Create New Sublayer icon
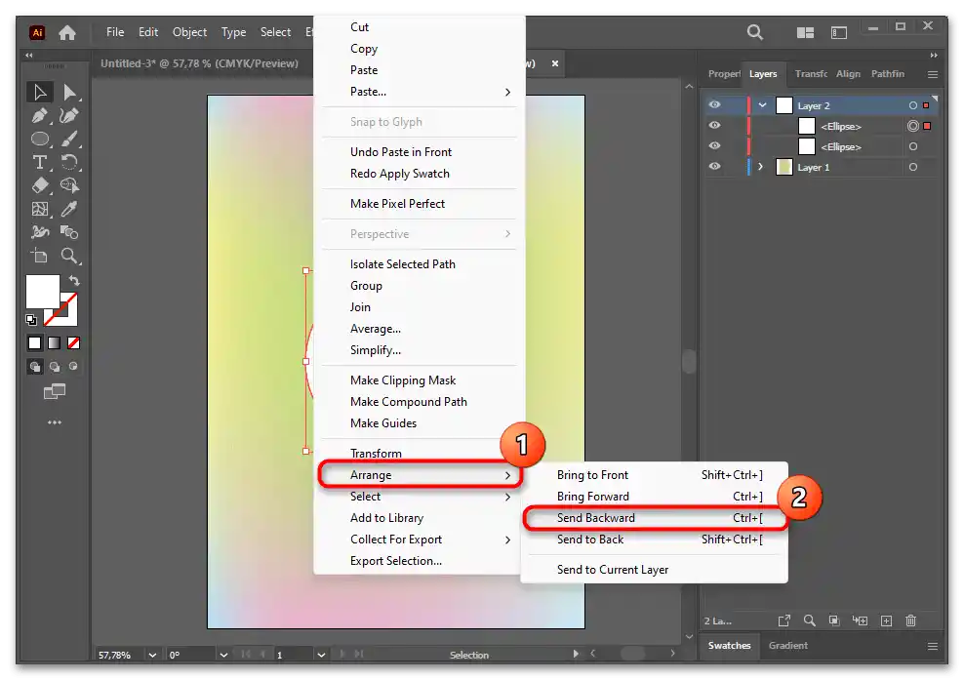964x680 pixels. [x=860, y=621]
